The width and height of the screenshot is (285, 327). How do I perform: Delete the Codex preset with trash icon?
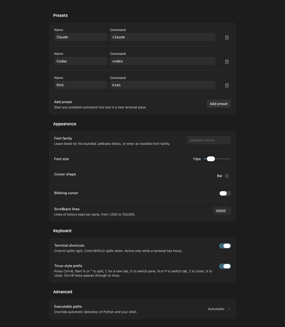coord(227,62)
